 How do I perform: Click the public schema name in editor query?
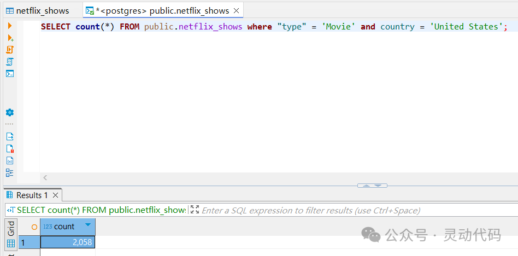[x=159, y=27]
